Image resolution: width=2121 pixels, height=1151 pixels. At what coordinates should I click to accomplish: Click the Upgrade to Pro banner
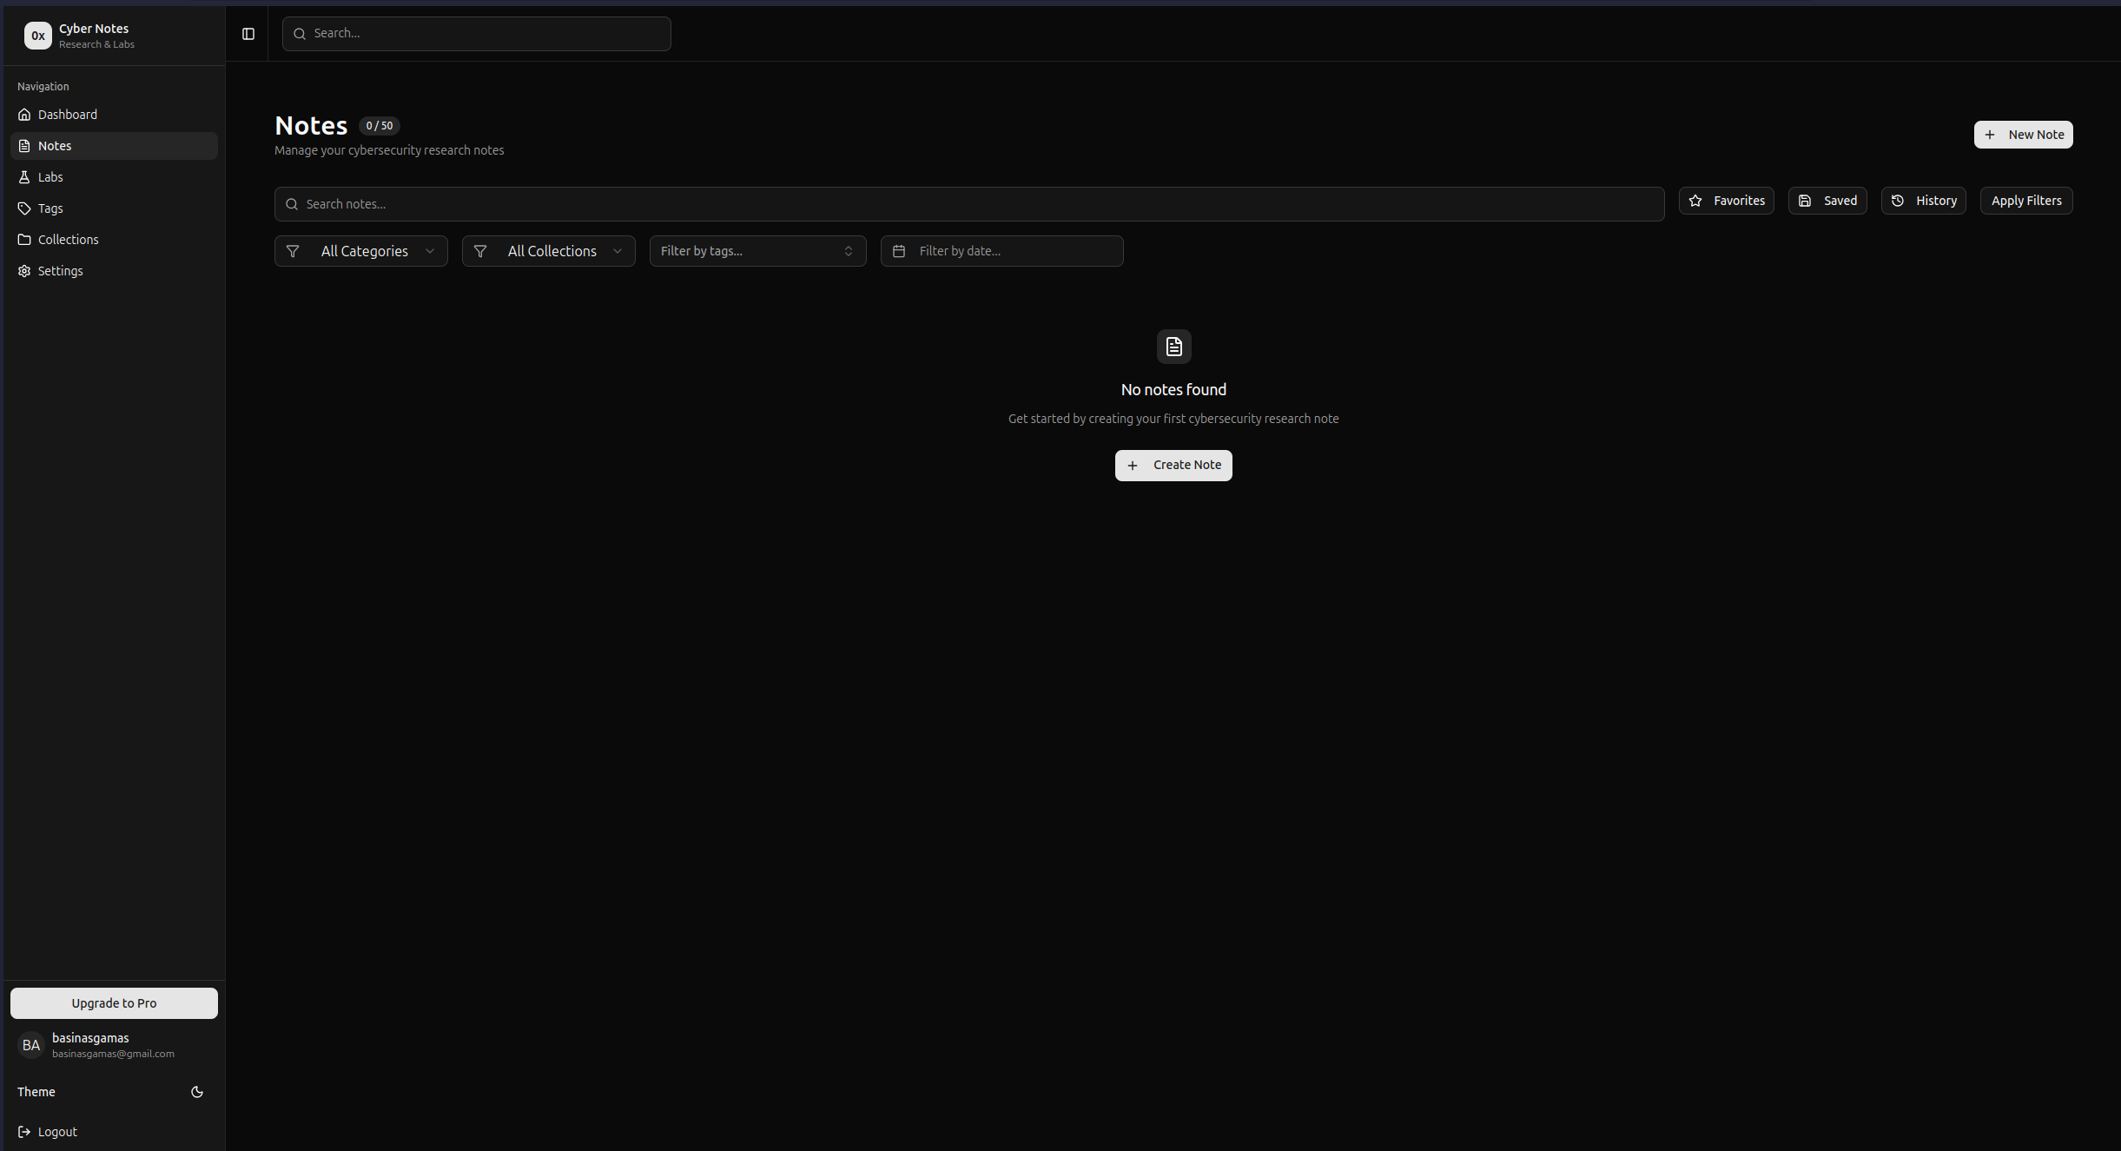(x=114, y=1002)
